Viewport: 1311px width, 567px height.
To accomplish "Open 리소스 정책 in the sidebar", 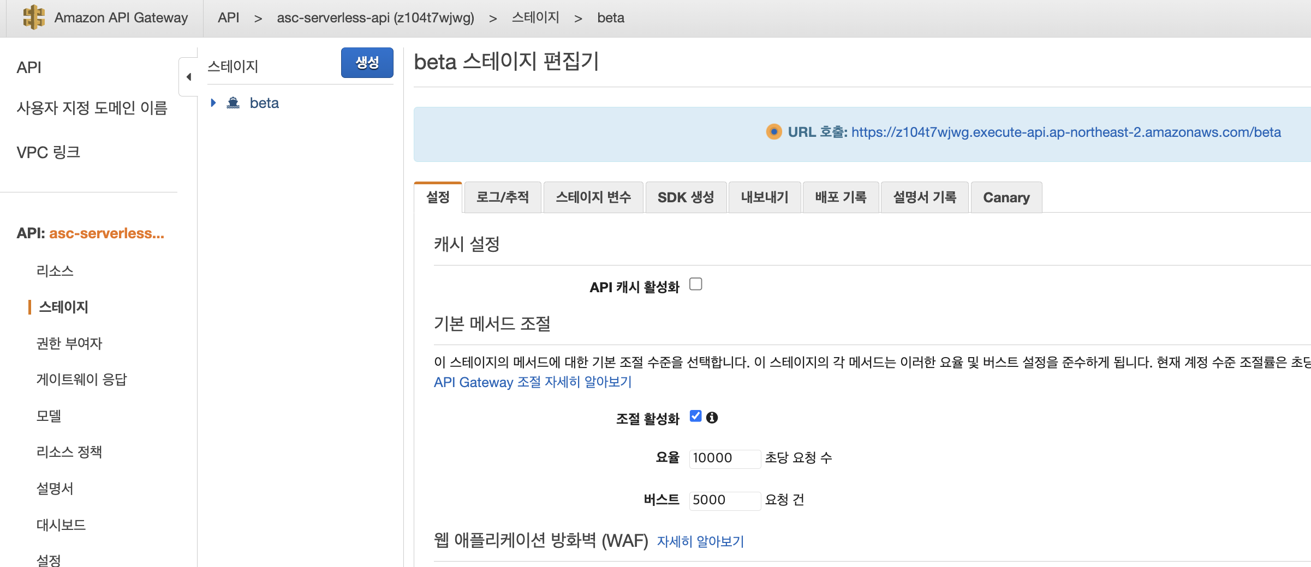I will tap(69, 452).
